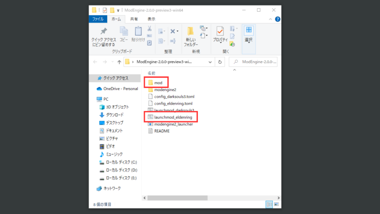This screenshot has width=380, height=214.
Task: Click the Paste (貼り付け) clipboard button
Action: click(x=138, y=34)
